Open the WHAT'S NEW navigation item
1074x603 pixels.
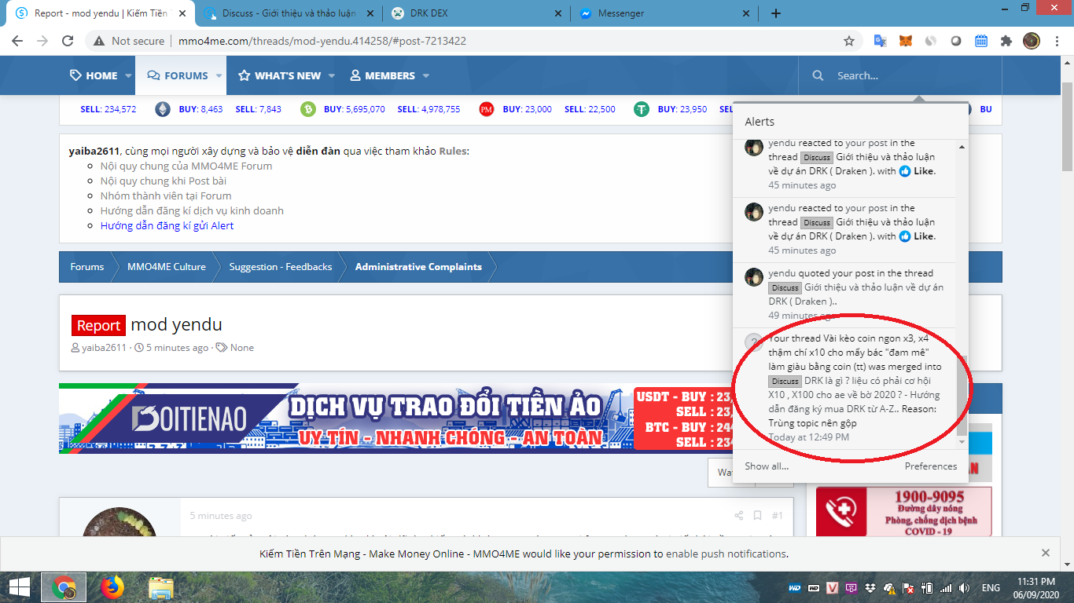click(280, 75)
